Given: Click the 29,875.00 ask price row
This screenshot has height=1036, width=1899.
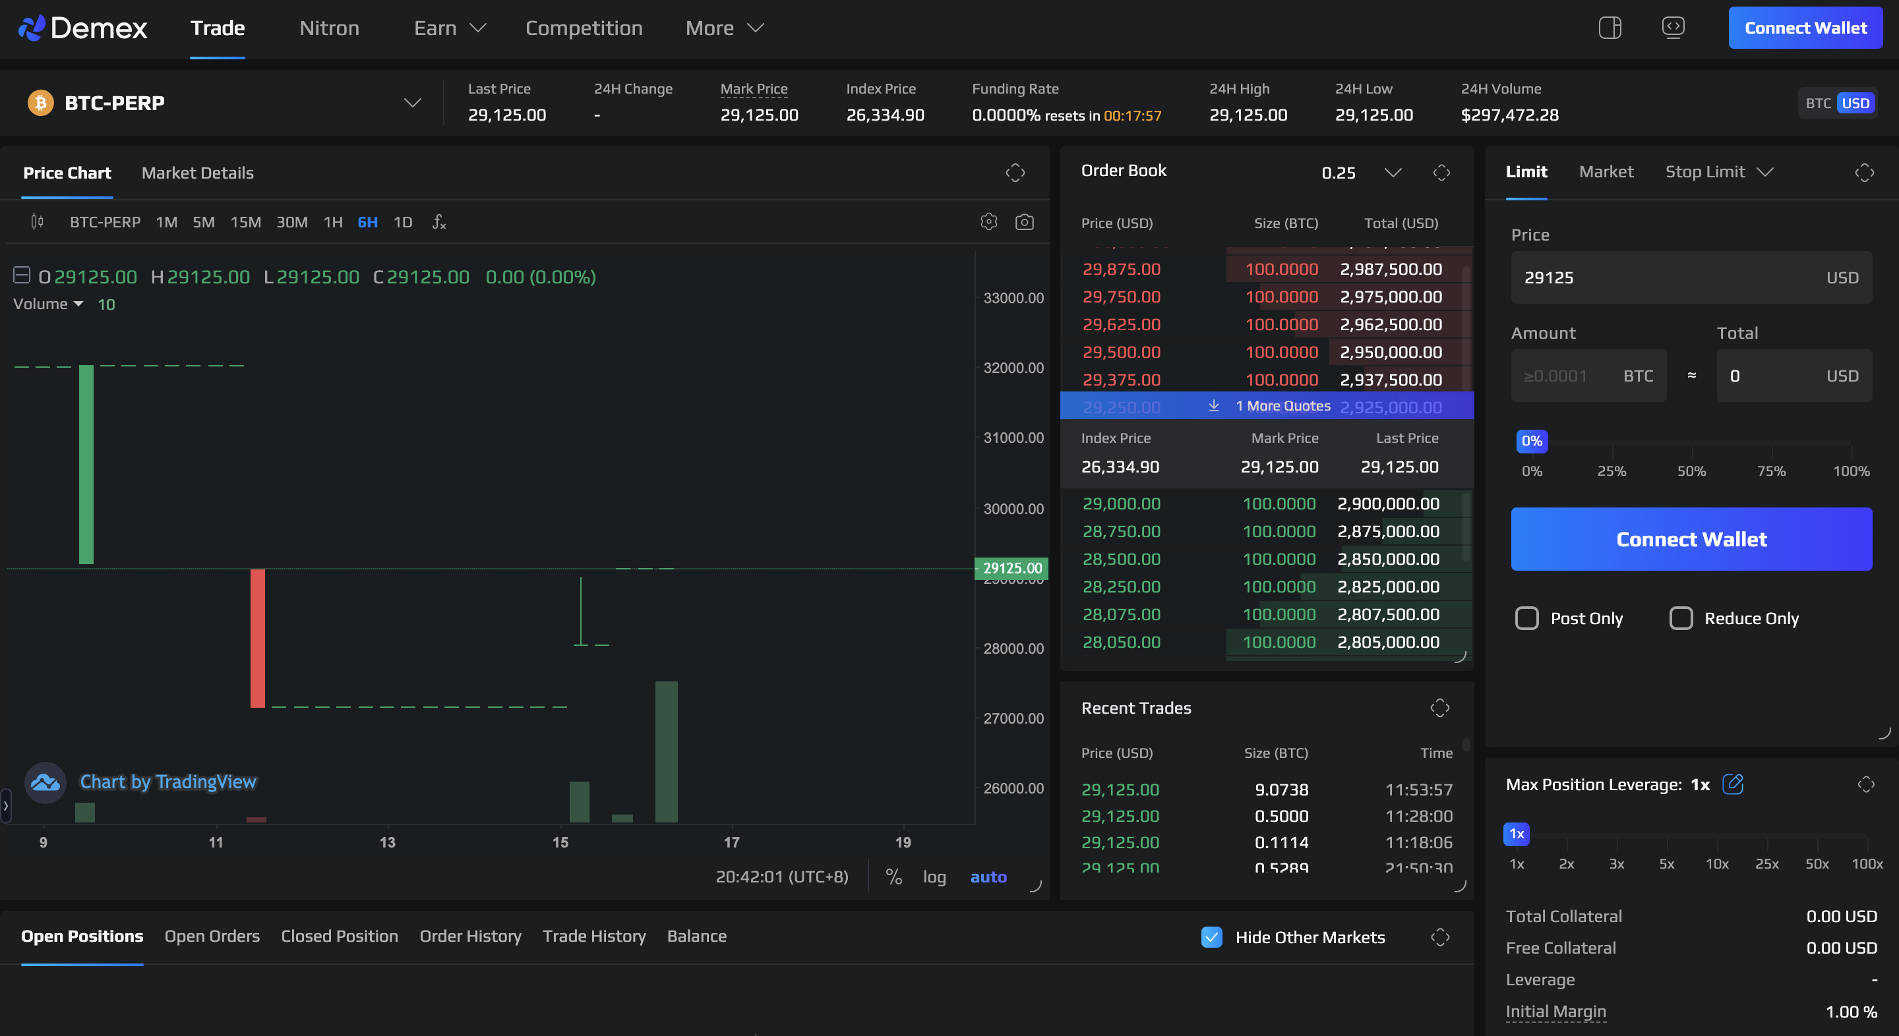Looking at the screenshot, I should click(x=1267, y=269).
